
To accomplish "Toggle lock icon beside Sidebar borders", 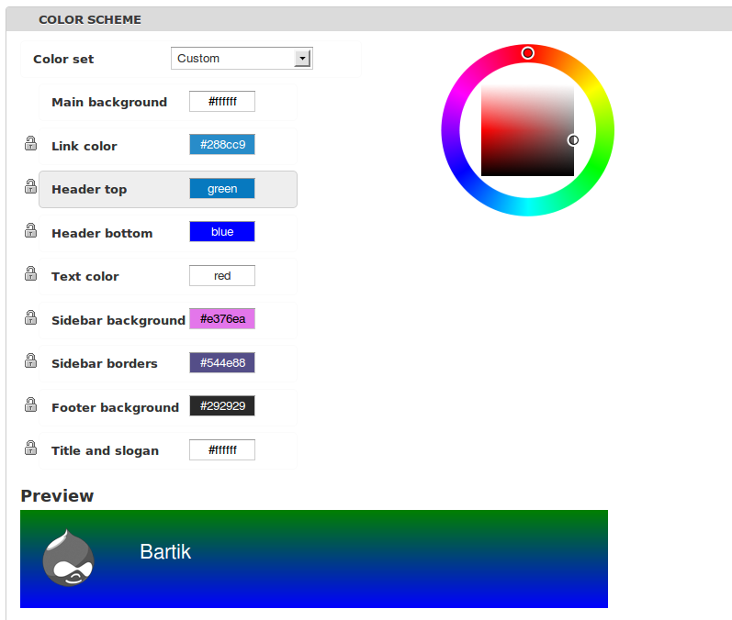I will [31, 360].
